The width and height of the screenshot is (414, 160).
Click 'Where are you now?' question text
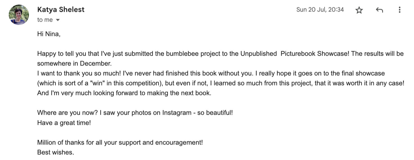[x=67, y=113]
